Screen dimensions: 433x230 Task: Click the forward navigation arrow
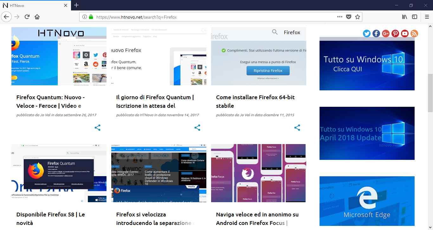coord(17,17)
